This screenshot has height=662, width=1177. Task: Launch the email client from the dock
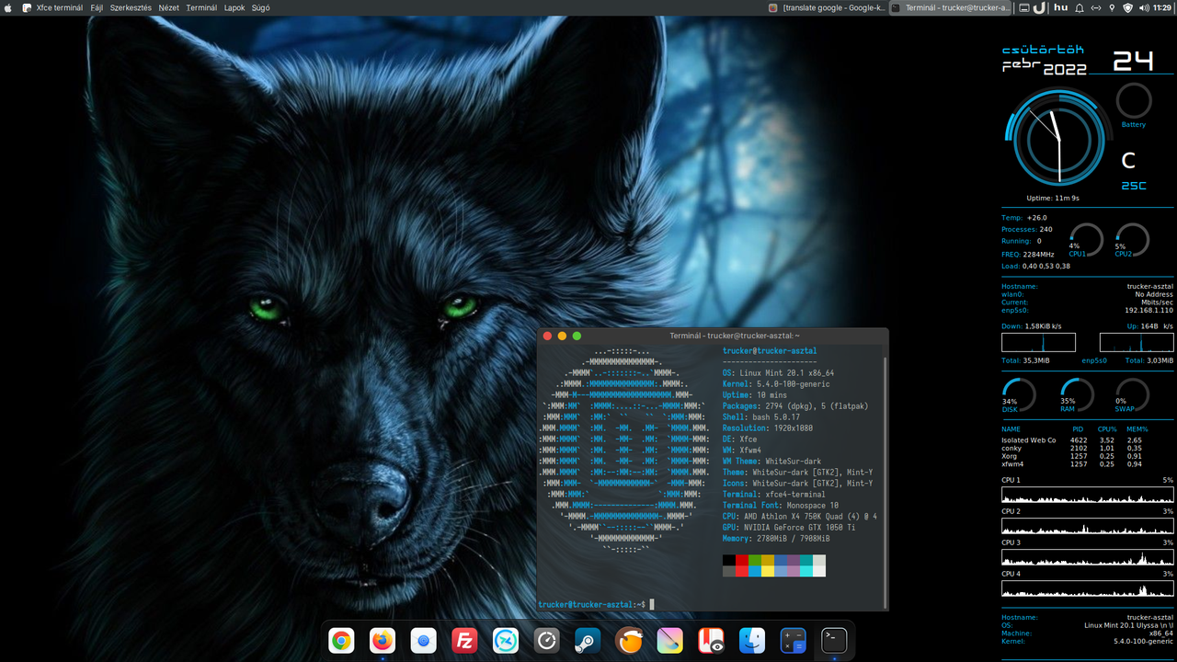point(423,641)
